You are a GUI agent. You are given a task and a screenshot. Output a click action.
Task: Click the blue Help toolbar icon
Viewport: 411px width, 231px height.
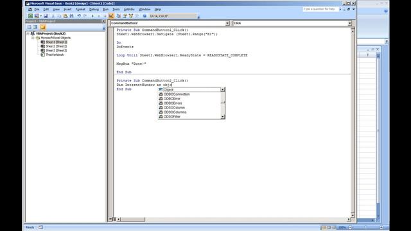click(x=144, y=16)
